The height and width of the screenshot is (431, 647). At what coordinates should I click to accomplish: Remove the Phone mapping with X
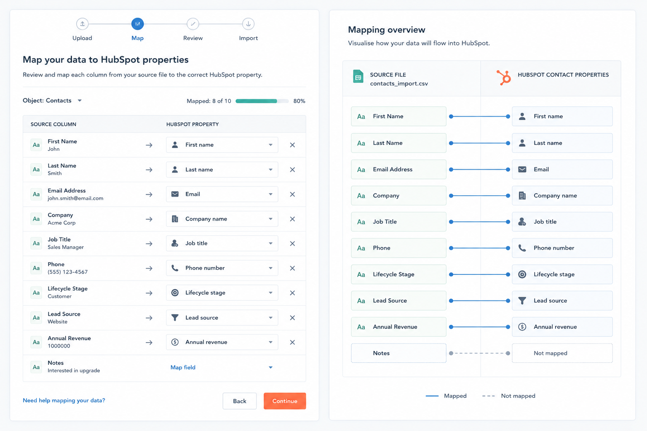click(292, 268)
